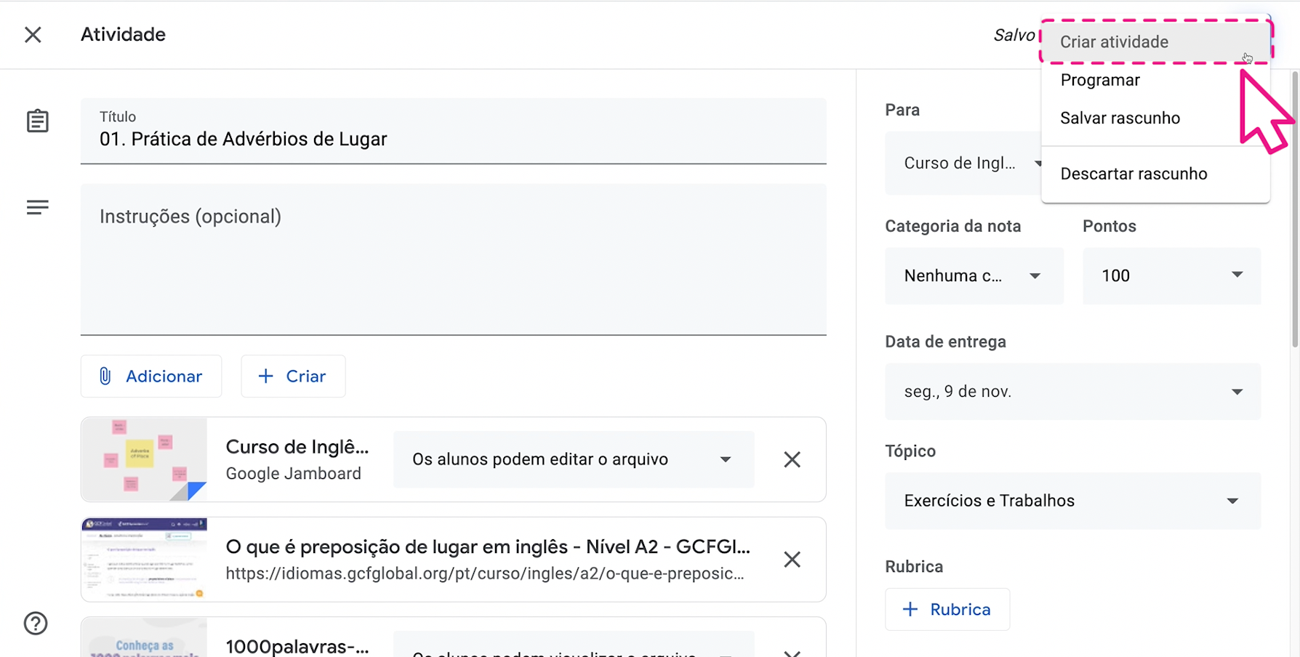Click the instructions lines icon

38,208
